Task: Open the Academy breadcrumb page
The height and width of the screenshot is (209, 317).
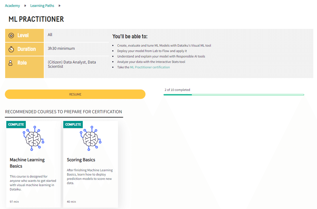Action: pos(12,5)
